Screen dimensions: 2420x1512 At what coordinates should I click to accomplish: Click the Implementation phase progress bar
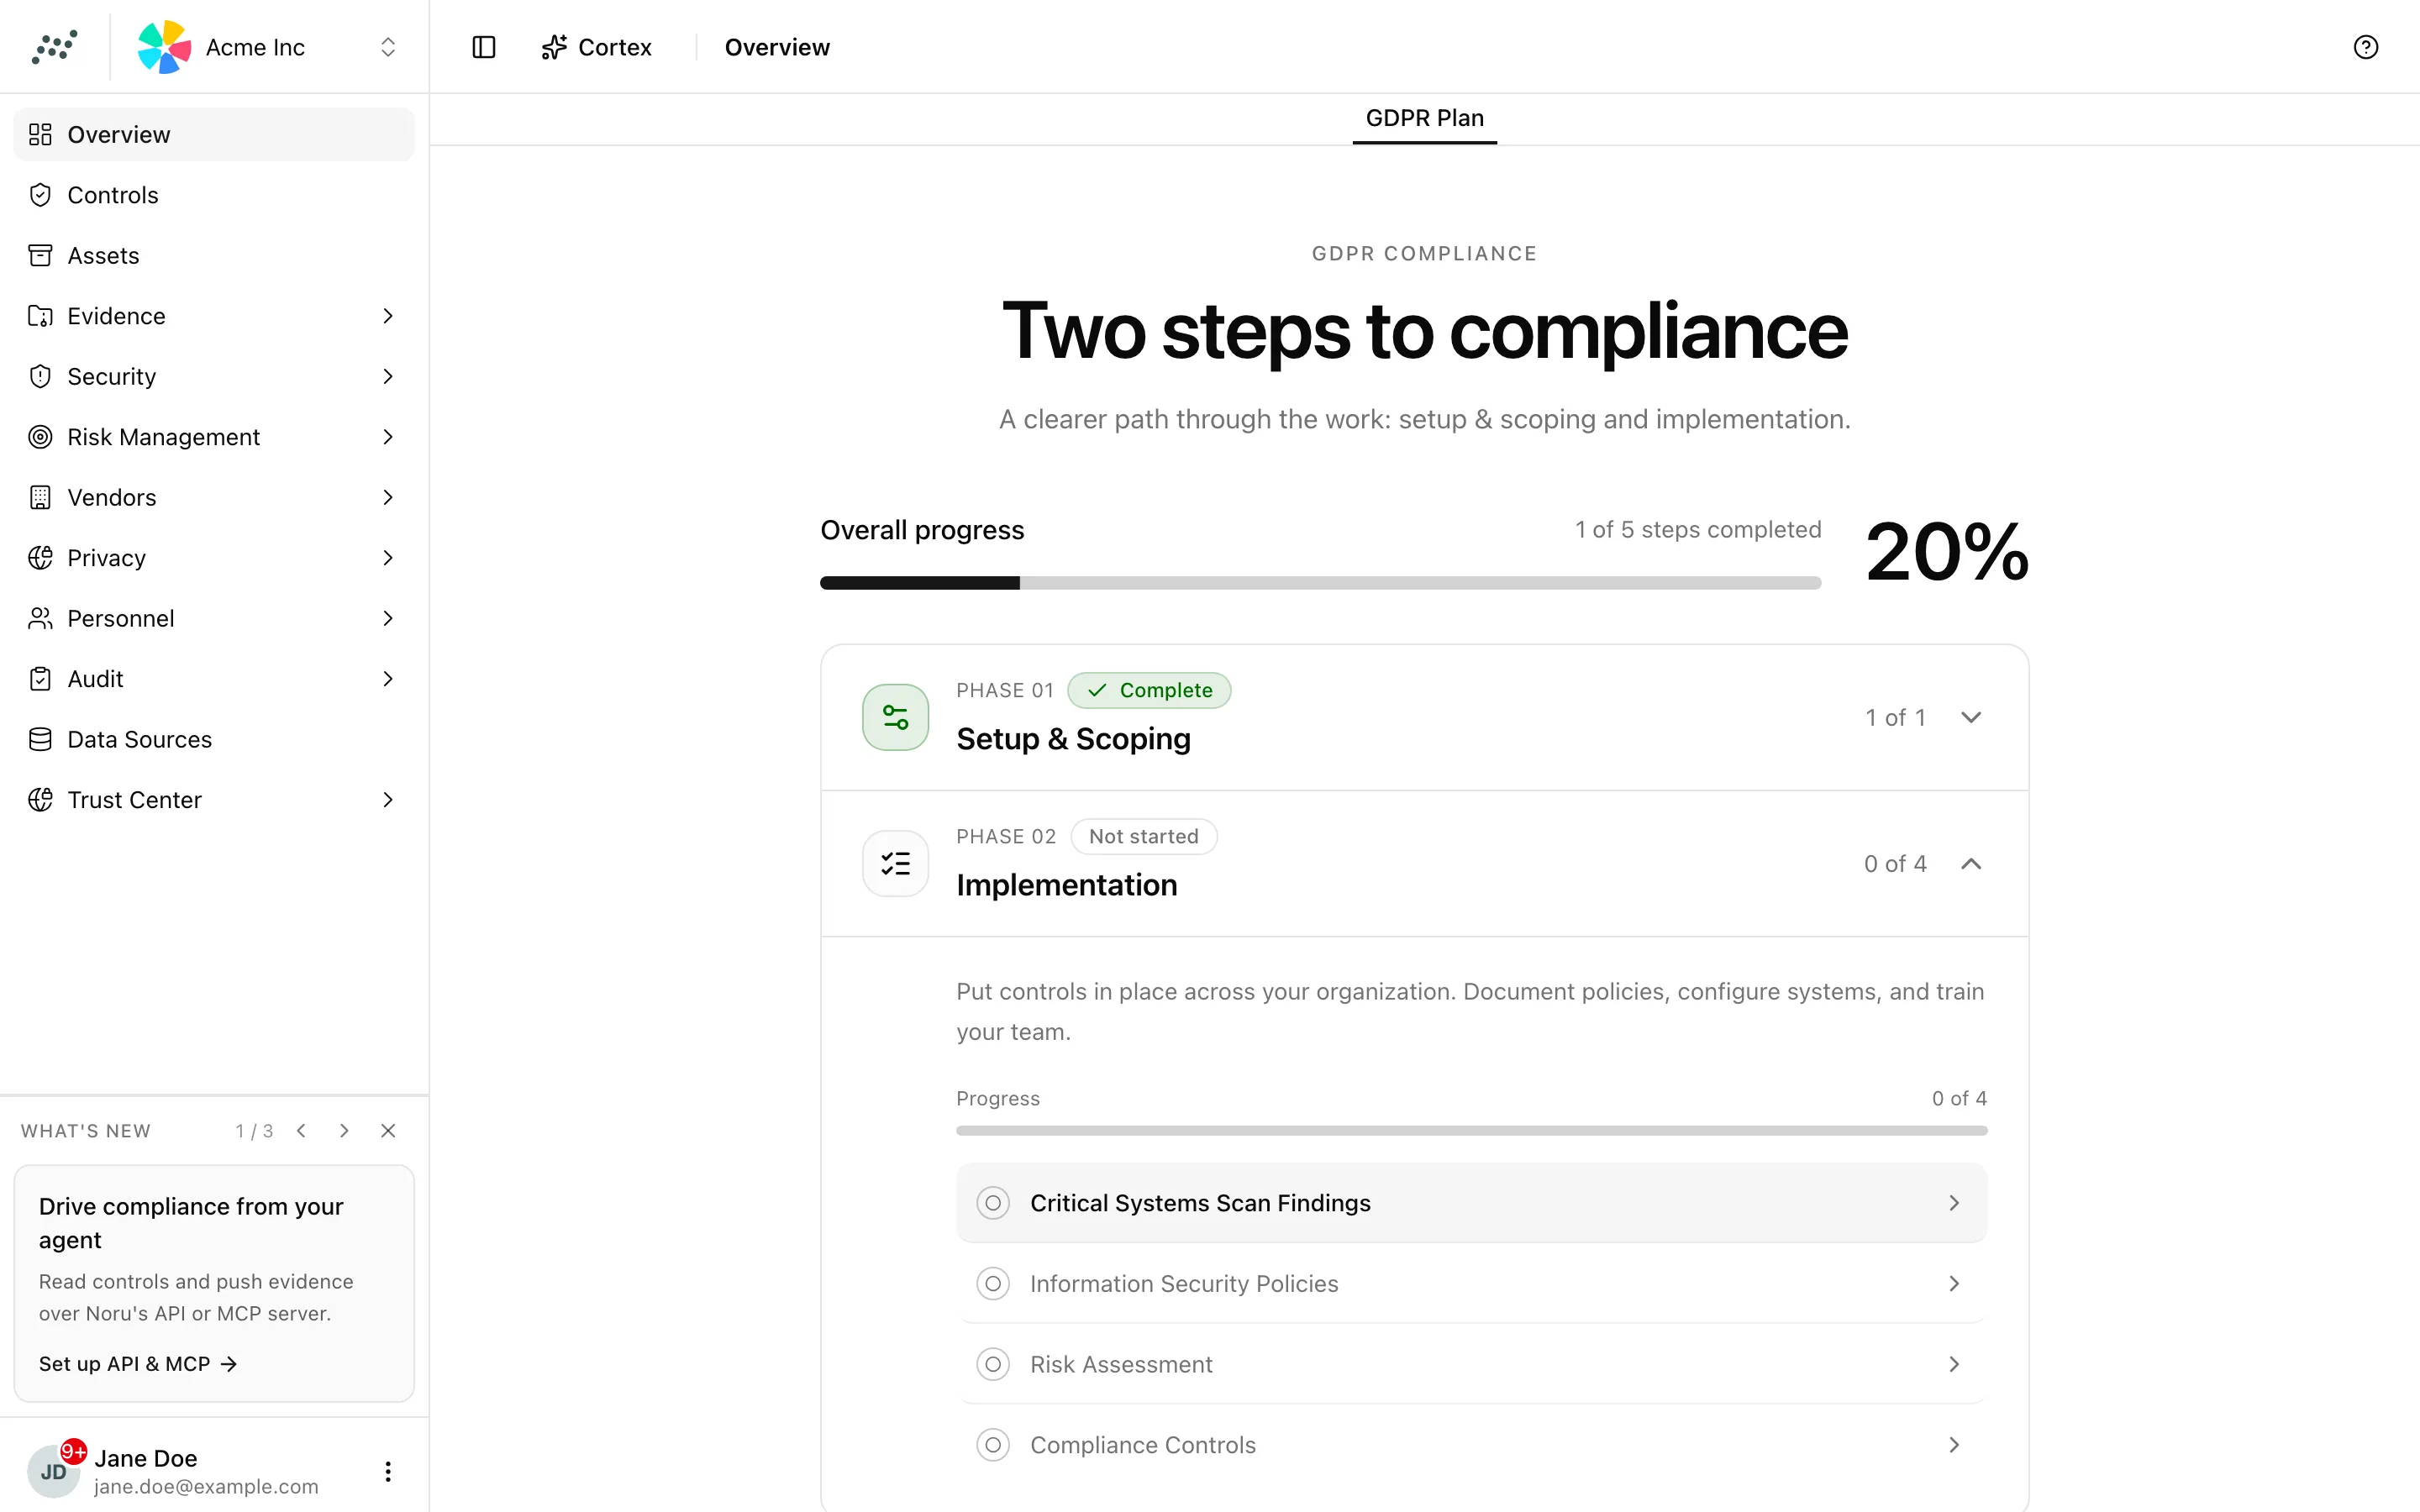click(x=1471, y=1130)
